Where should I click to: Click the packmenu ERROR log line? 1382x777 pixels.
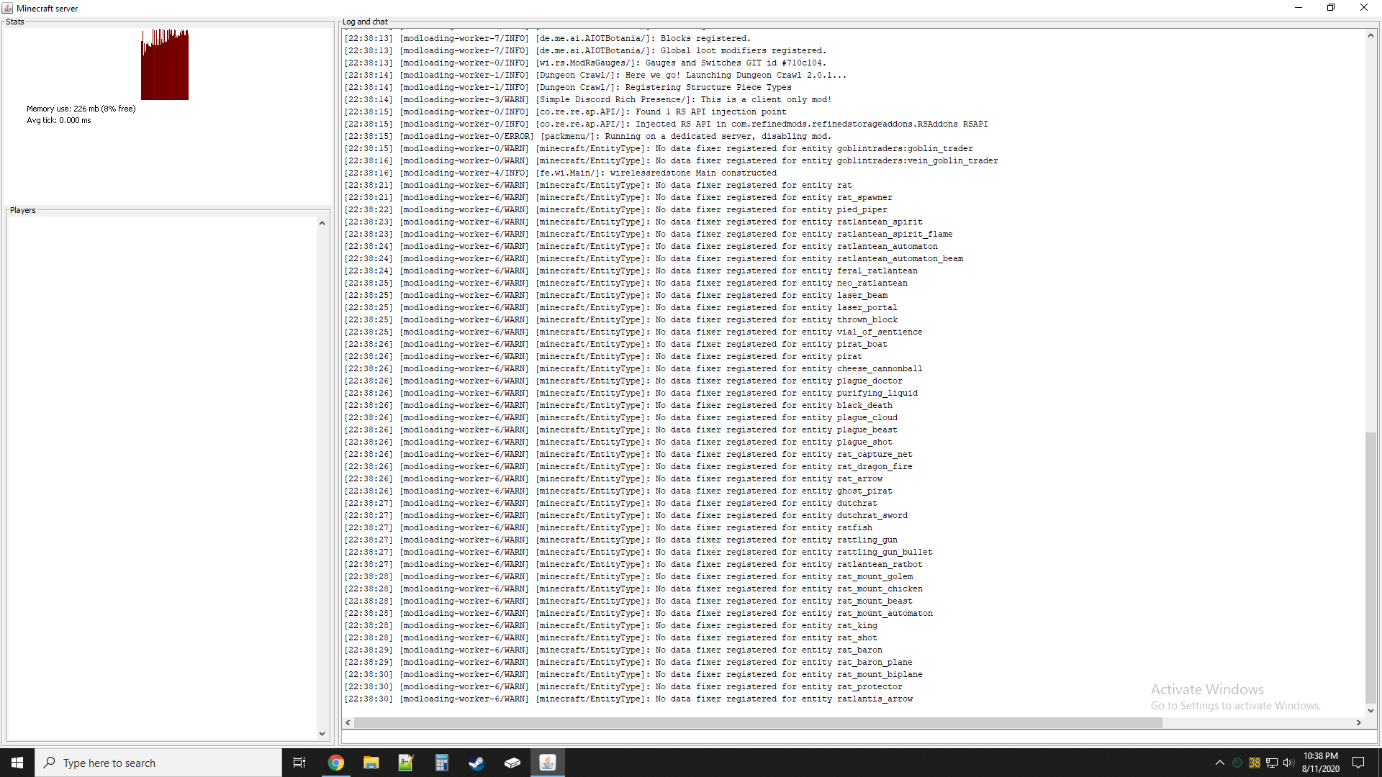pos(587,136)
